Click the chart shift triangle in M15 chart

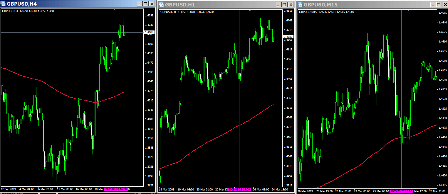(x=408, y=11)
